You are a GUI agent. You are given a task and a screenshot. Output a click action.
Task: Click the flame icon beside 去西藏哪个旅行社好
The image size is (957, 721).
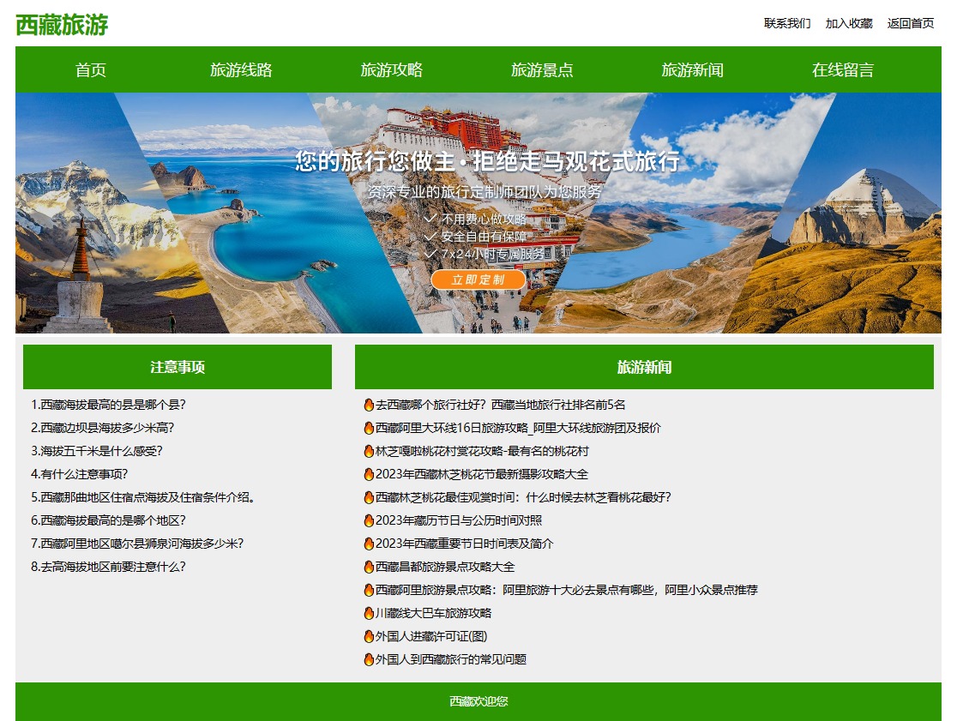click(x=369, y=405)
